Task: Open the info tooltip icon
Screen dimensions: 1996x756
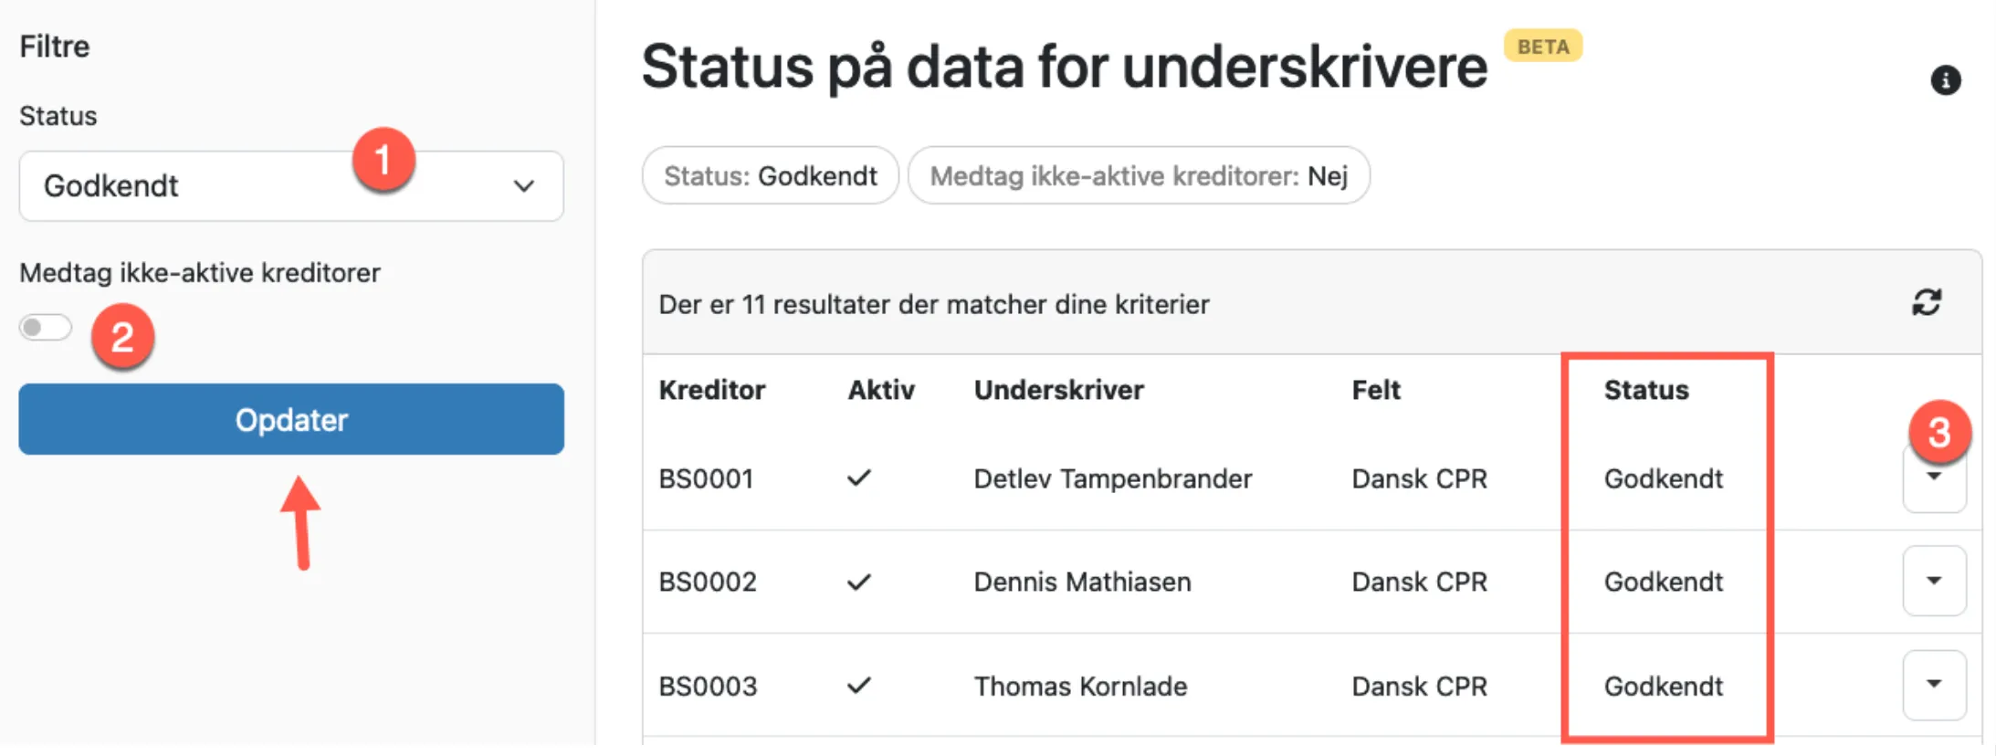Action: point(1948,80)
